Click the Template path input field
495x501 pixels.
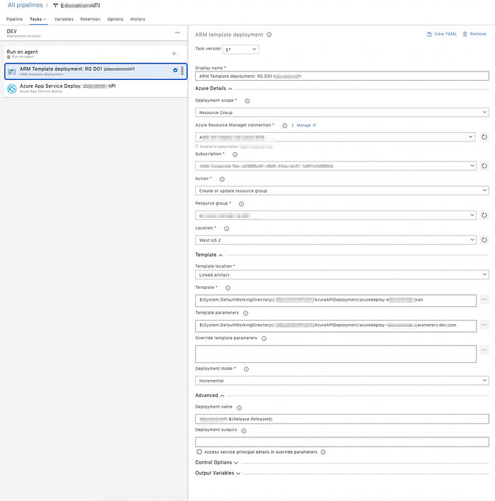[x=335, y=301]
